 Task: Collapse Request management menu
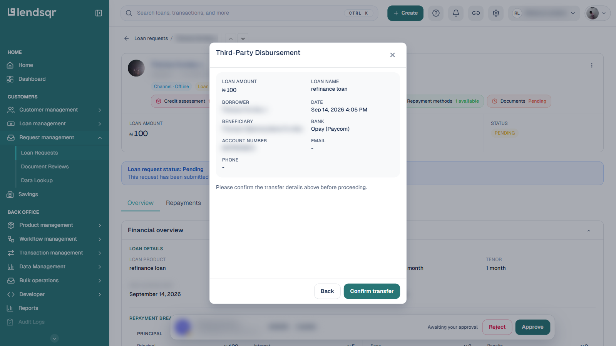point(54,138)
